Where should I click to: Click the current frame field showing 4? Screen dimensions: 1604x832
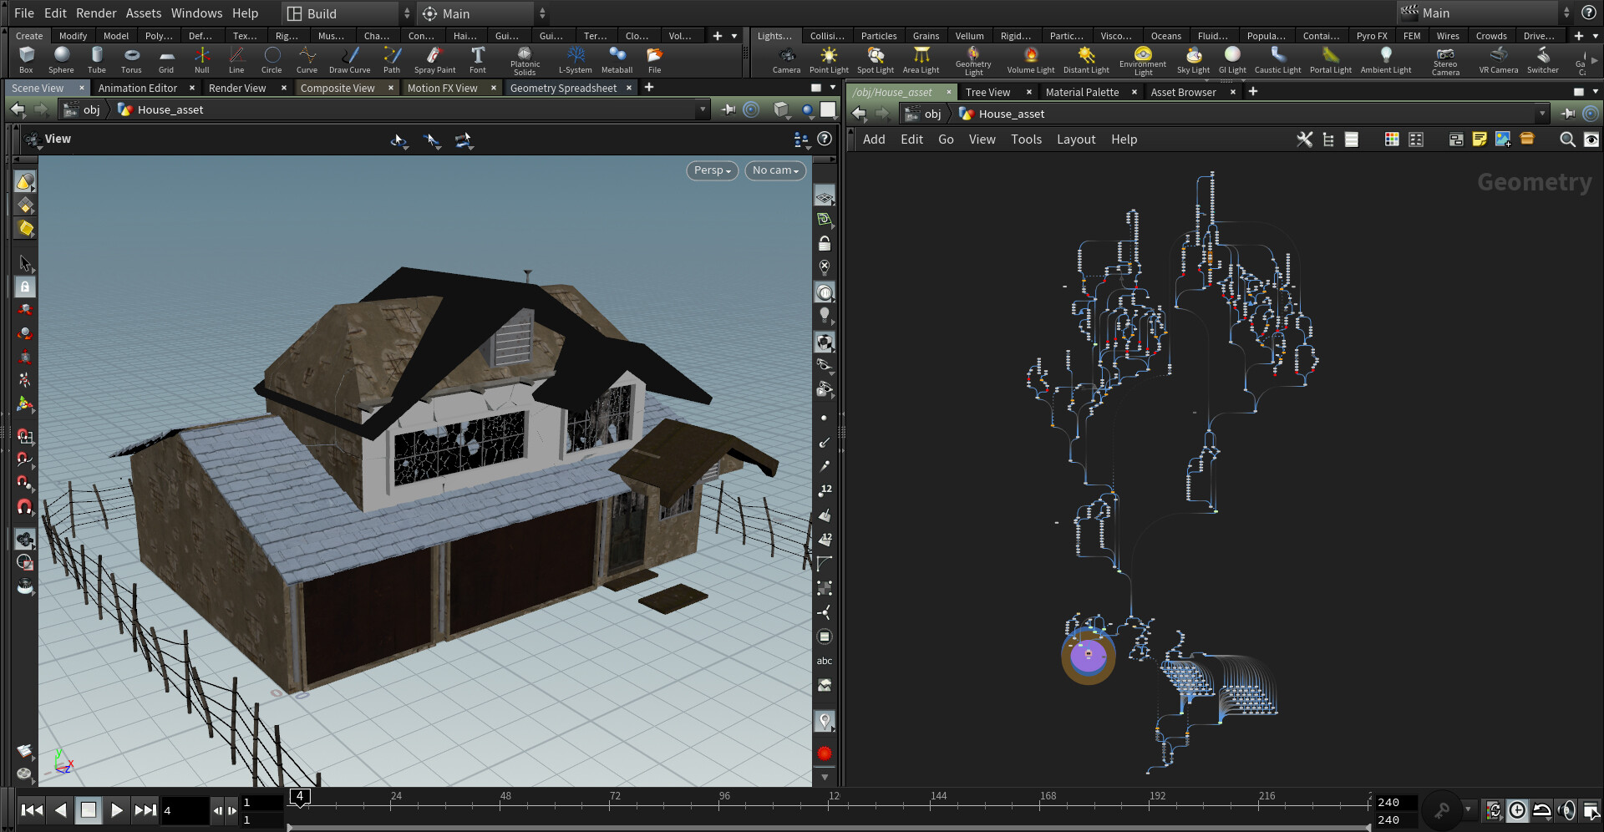tap(184, 810)
